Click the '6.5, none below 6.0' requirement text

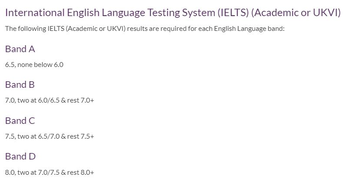(34, 65)
